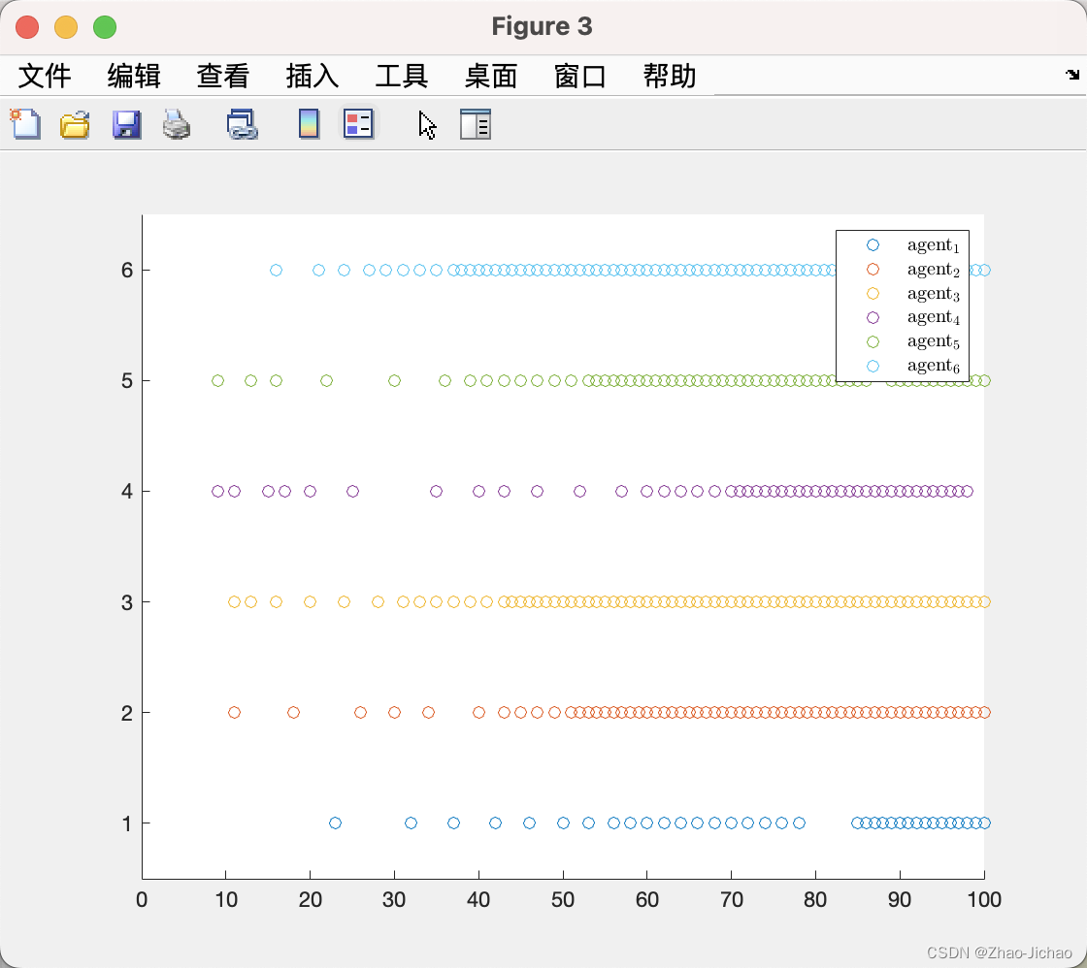Screen dimensions: 1087x968
Task: Click the x-axis tick label 100
Action: (x=984, y=899)
